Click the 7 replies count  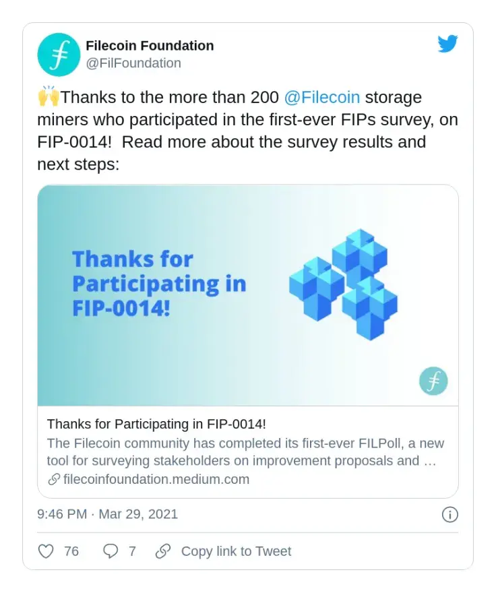(x=132, y=551)
